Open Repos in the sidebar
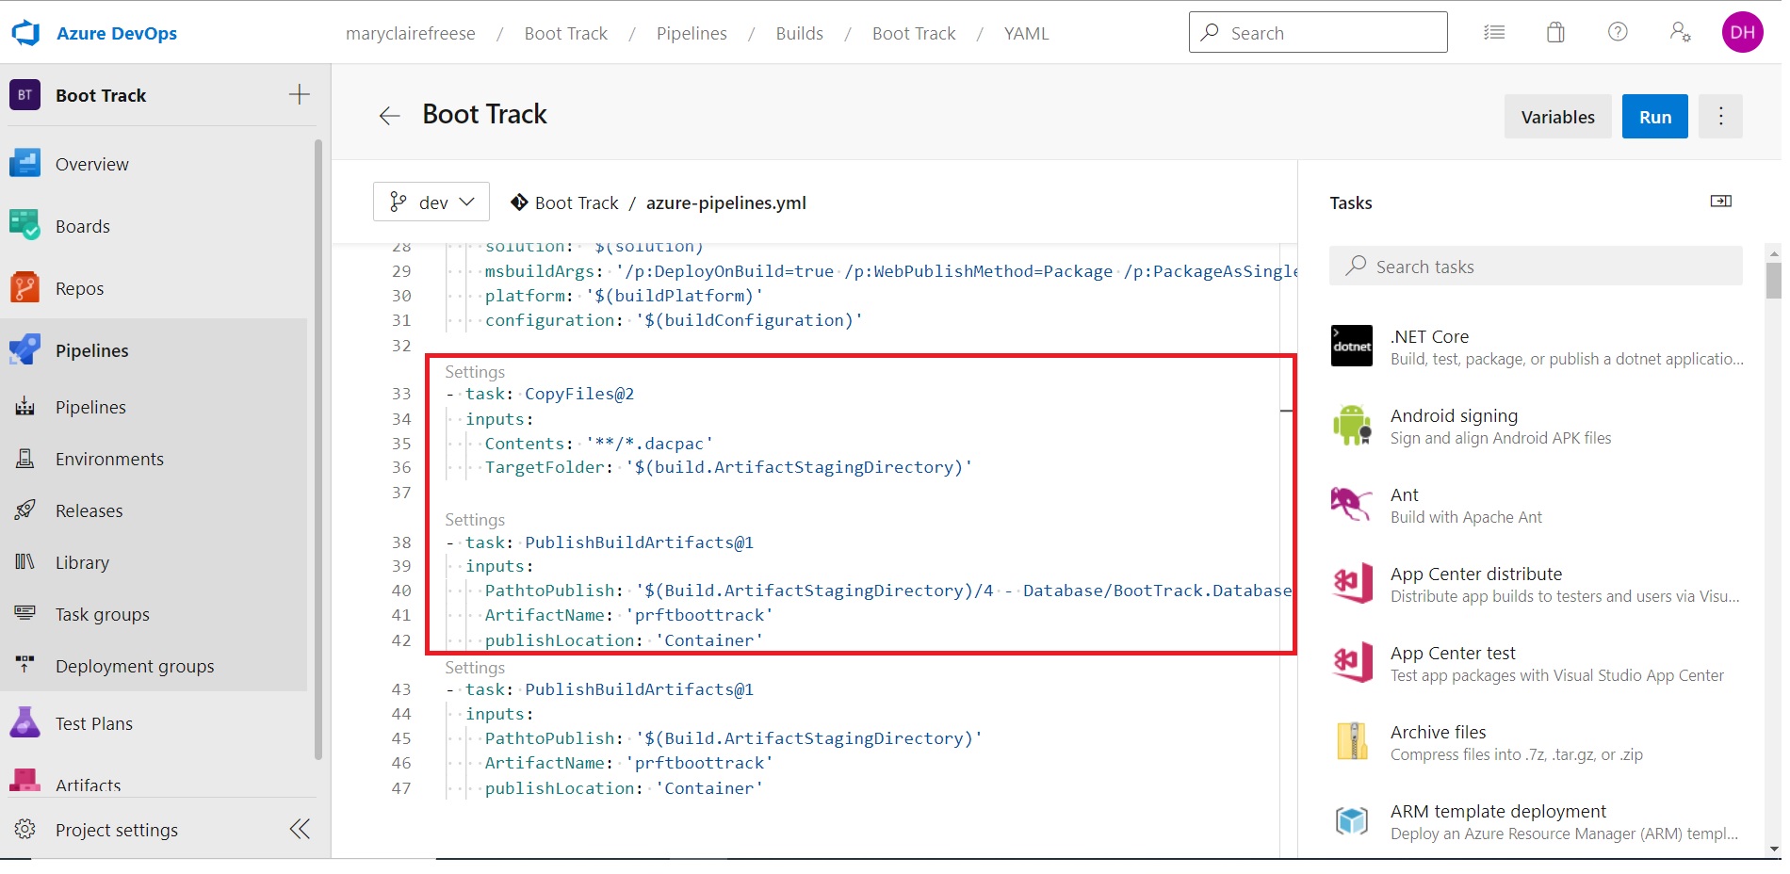The width and height of the screenshot is (1790, 874). tap(79, 288)
